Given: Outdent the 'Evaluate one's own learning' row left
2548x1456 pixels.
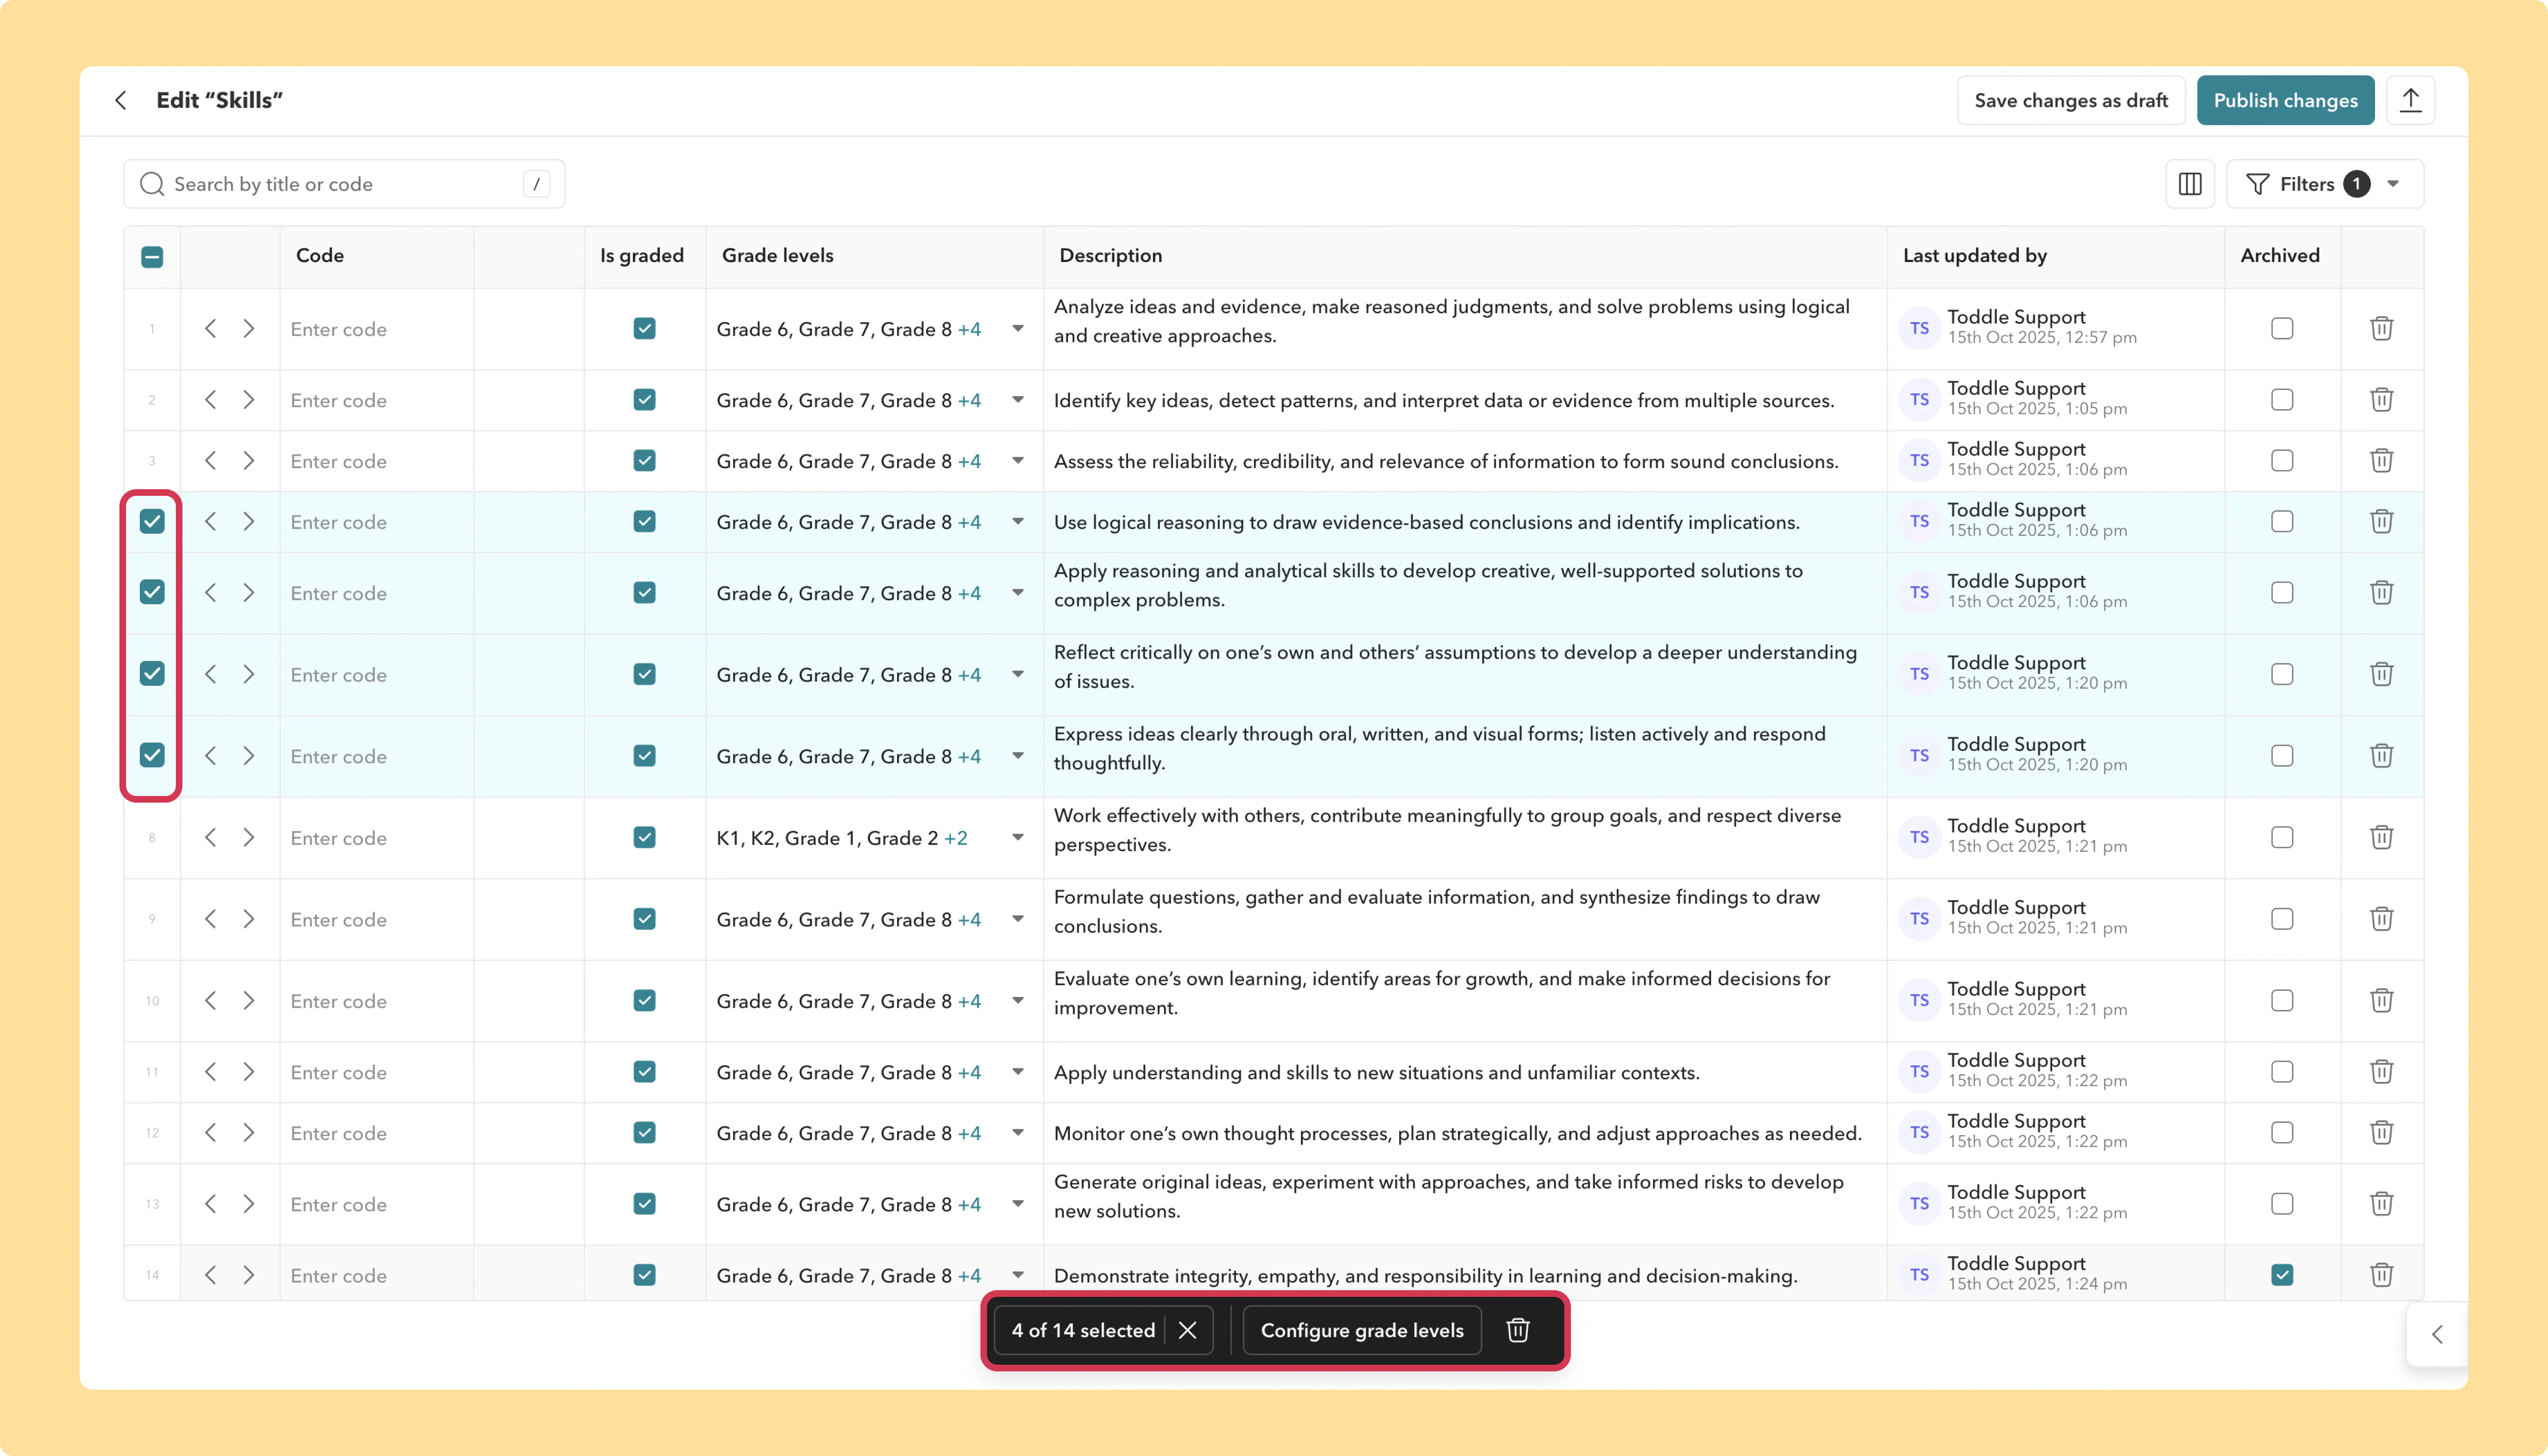Looking at the screenshot, I should click(x=210, y=1001).
